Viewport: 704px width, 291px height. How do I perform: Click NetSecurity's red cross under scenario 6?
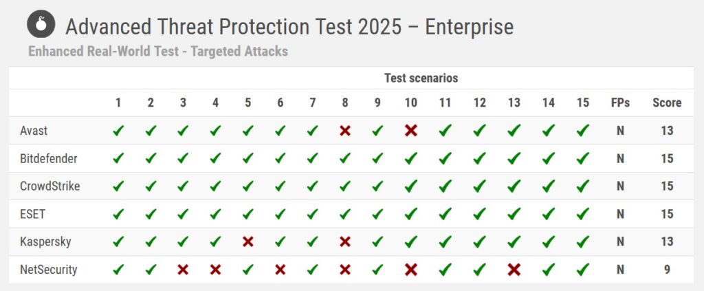tap(280, 270)
